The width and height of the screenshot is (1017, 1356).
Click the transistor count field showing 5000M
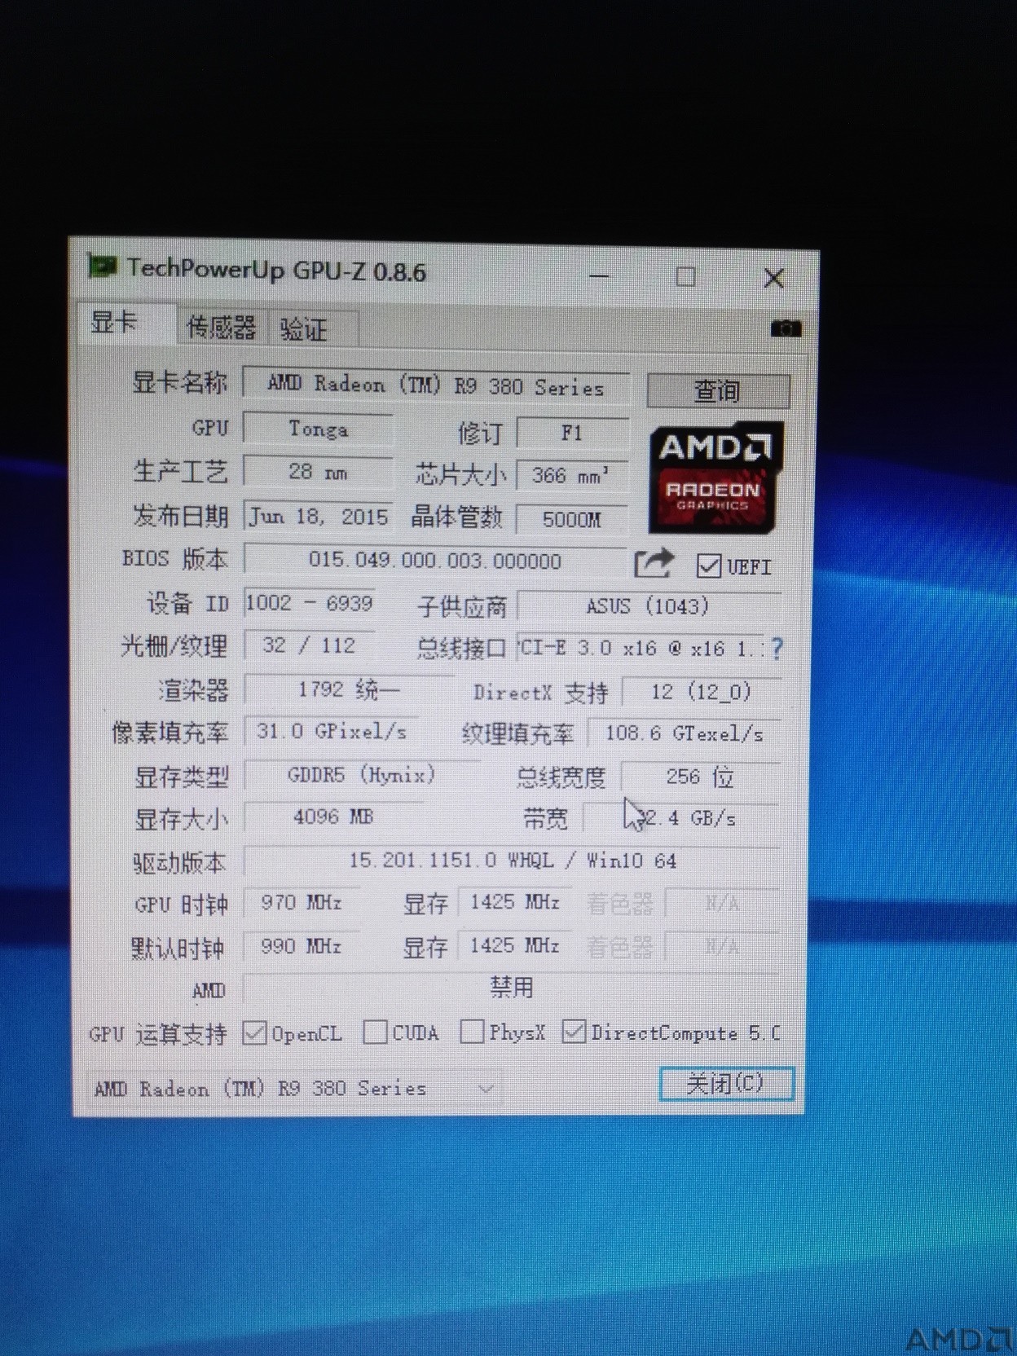pos(572,519)
